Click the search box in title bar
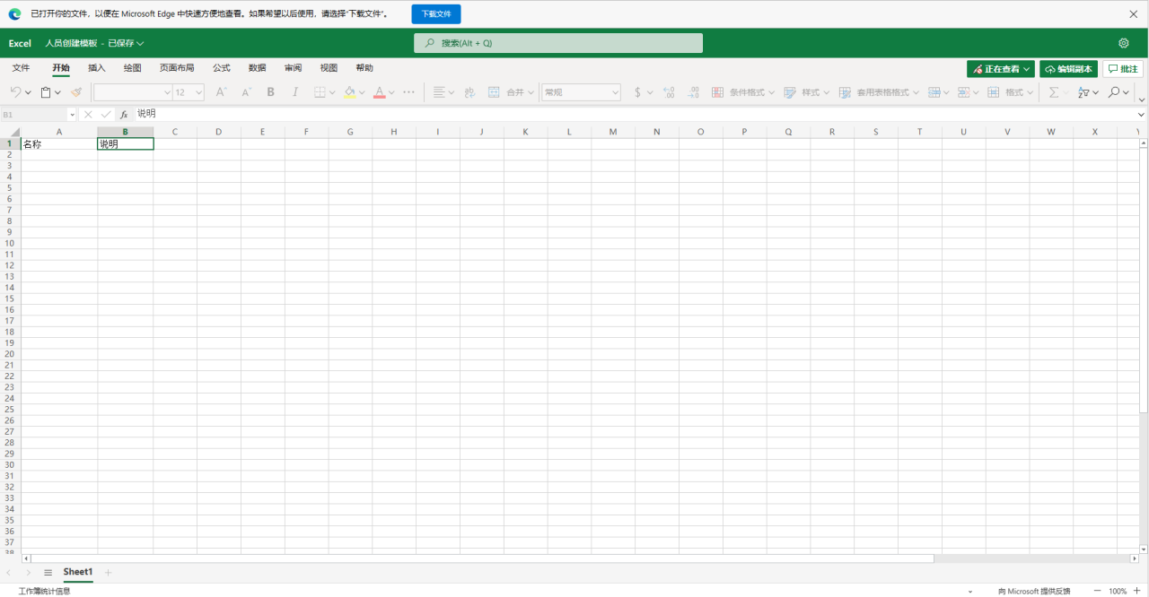 click(558, 43)
